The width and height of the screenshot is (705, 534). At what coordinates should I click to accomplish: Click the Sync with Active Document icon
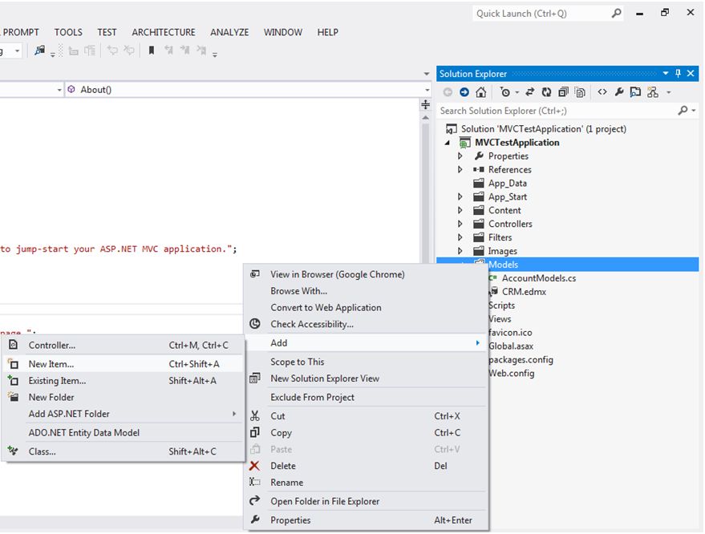tap(530, 92)
